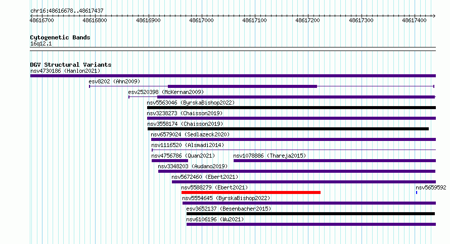Click the esv8202 thick purple bar
The image size is (450, 244).
(243, 86)
